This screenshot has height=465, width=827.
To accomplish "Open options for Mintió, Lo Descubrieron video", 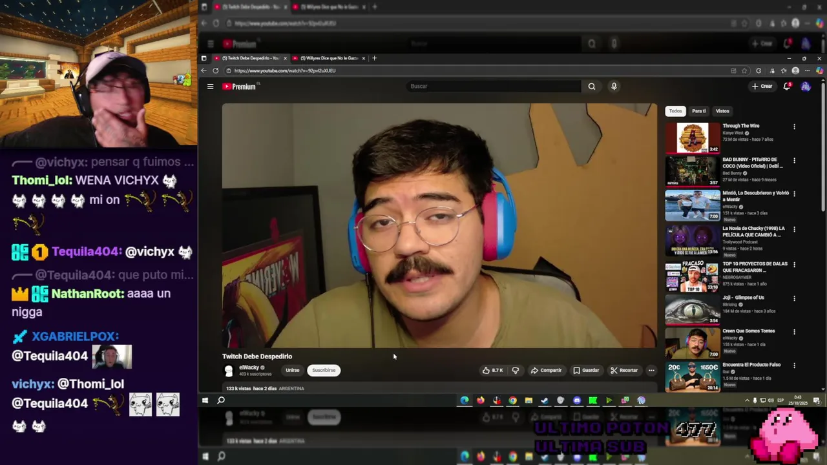I will pyautogui.click(x=794, y=194).
